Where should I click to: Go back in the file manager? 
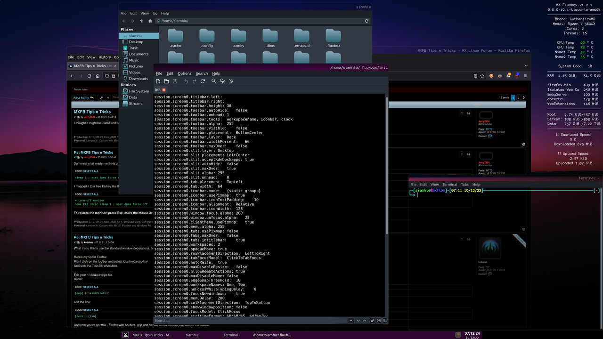pos(124,21)
